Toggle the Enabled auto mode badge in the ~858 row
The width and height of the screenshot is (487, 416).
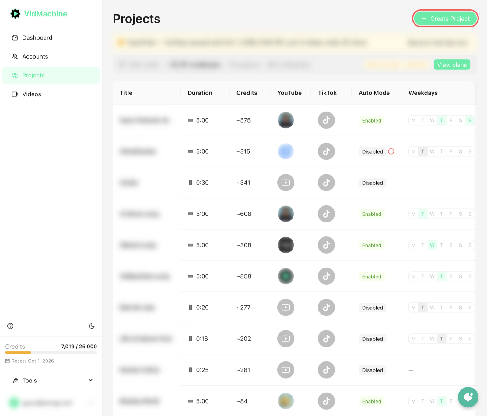coord(372,276)
